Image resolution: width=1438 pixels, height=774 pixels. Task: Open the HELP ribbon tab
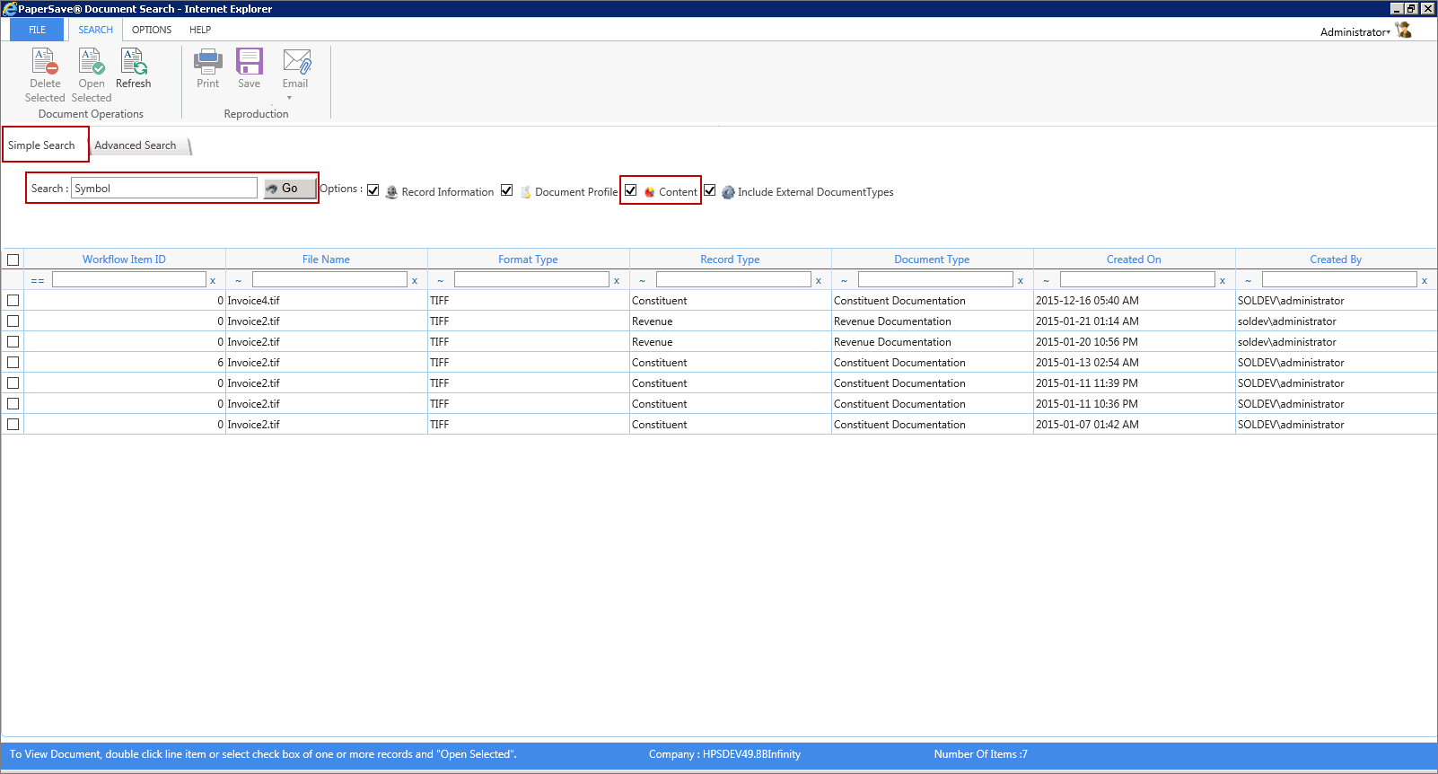click(x=200, y=30)
